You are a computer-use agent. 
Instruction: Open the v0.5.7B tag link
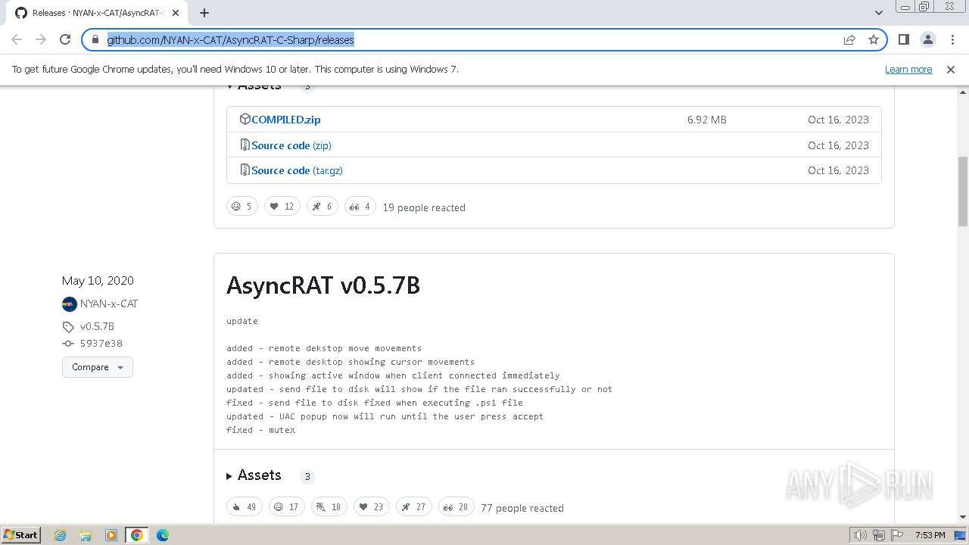(x=97, y=326)
